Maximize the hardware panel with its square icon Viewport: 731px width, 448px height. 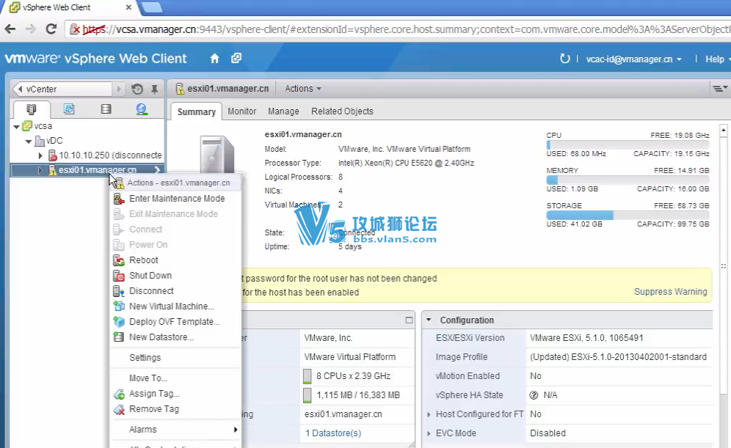pyautogui.click(x=409, y=320)
